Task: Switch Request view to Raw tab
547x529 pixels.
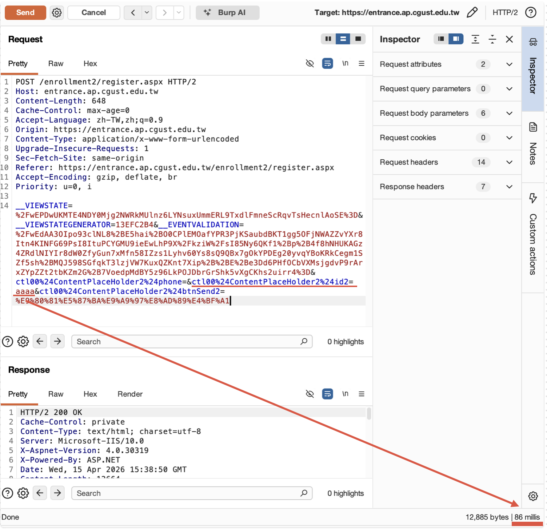Action: [x=56, y=64]
